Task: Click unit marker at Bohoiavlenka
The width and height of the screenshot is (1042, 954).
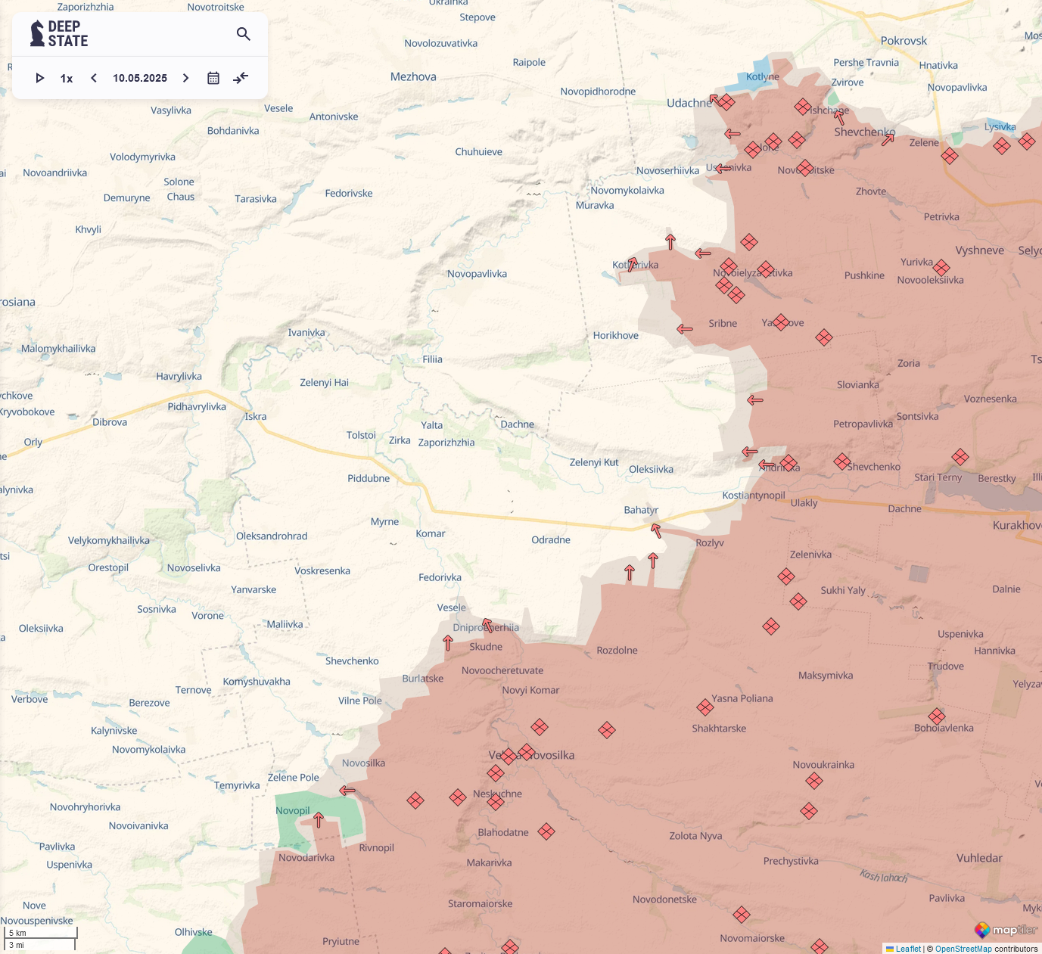Action: pyautogui.click(x=937, y=716)
